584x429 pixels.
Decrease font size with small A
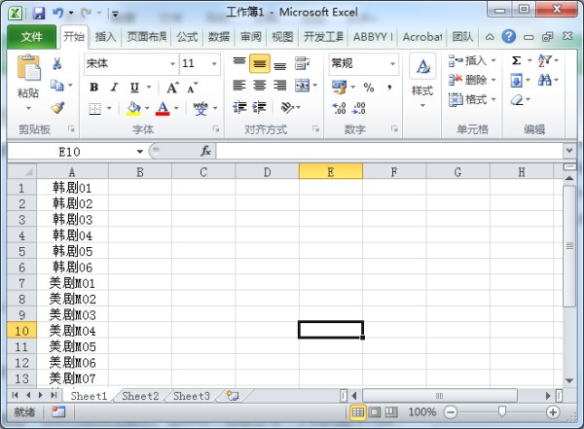coord(192,88)
